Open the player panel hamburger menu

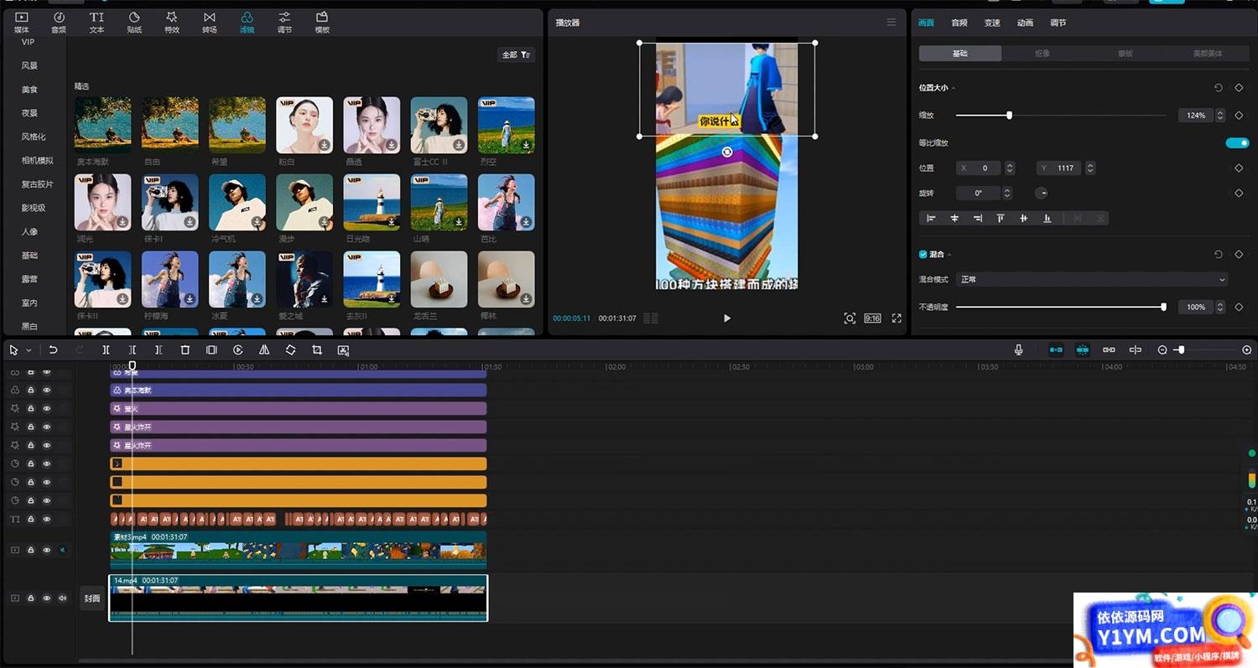(x=892, y=23)
